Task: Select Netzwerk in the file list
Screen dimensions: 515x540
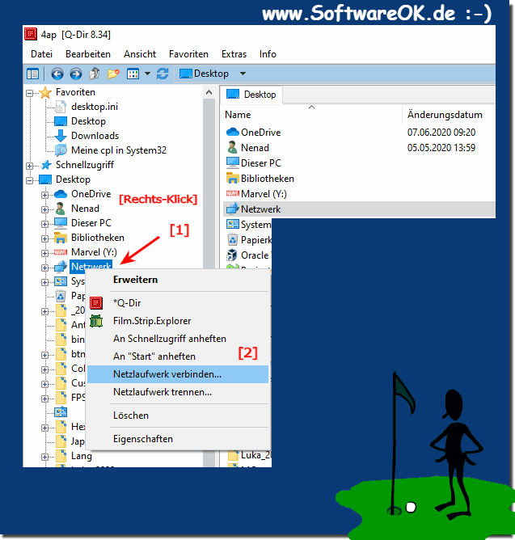Action: 260,209
